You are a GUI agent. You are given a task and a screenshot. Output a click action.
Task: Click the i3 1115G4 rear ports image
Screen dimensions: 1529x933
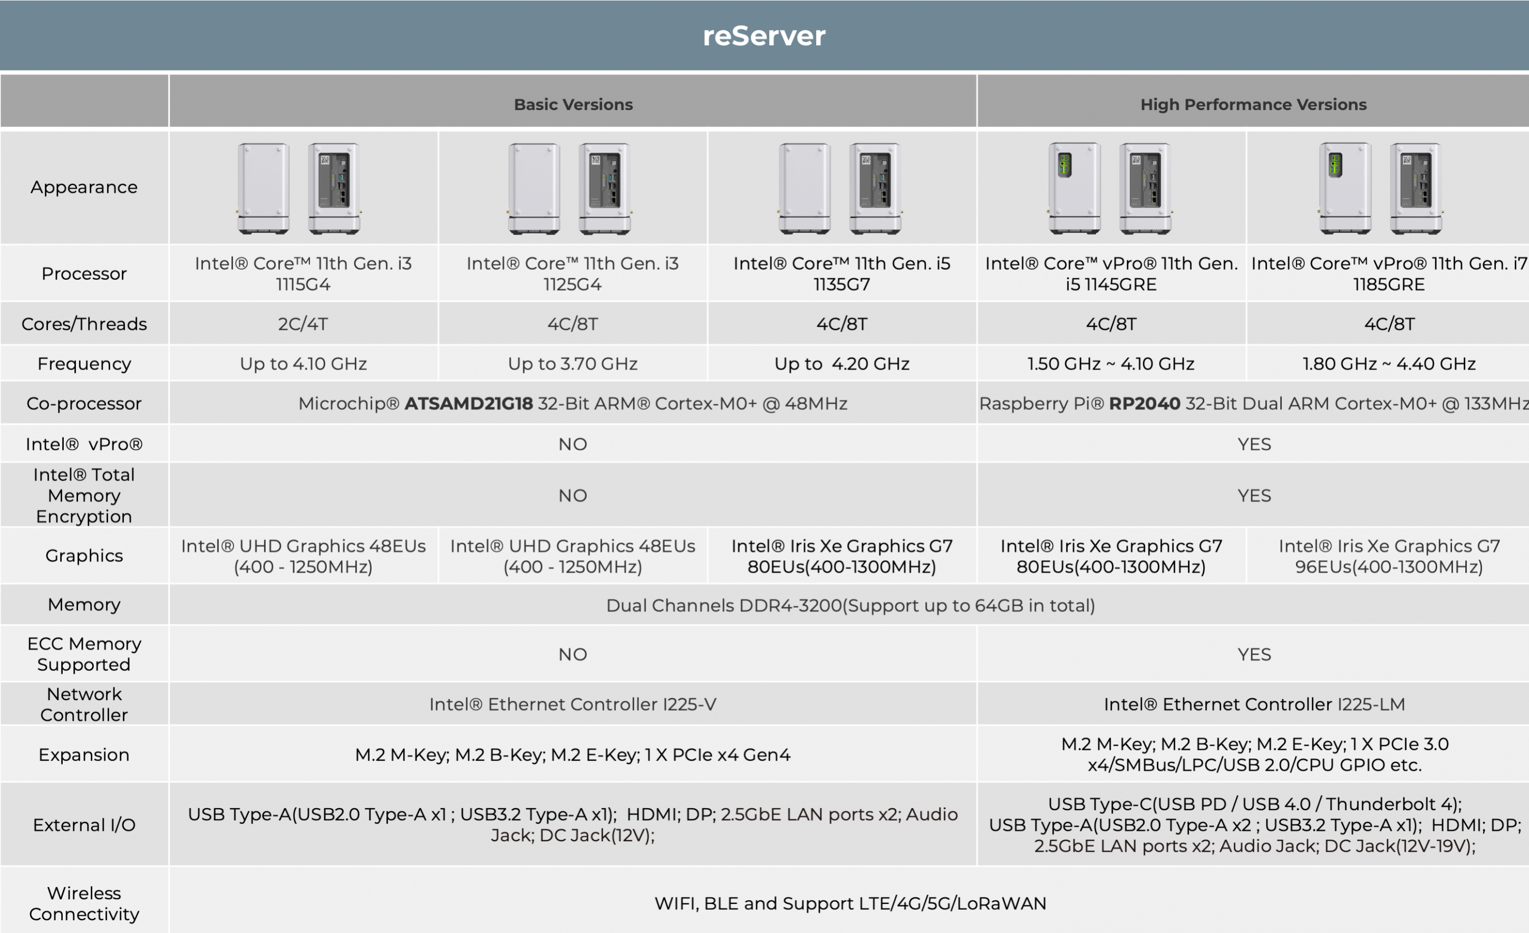tap(334, 189)
